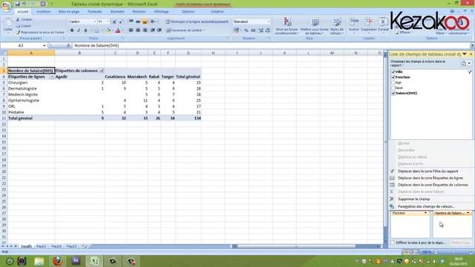Open Mise en forme conditionnelle
The width and height of the screenshot is (475, 267).
(286, 26)
